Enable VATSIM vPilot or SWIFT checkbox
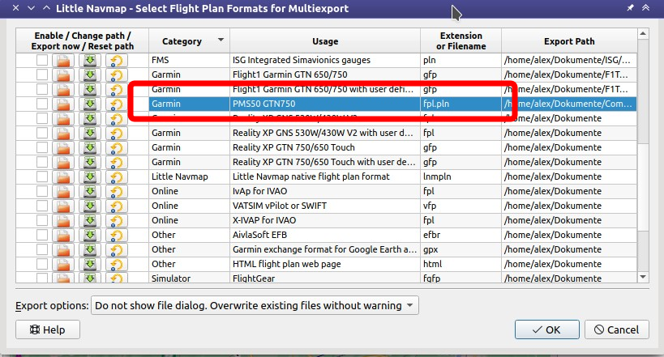 (42, 206)
